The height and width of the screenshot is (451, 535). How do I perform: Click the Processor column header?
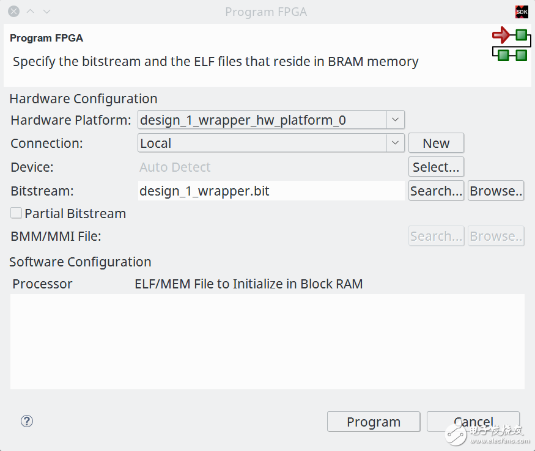(x=43, y=284)
